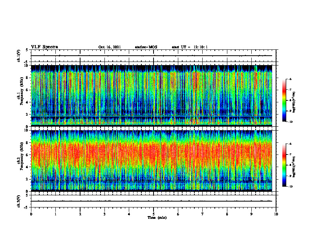Click time axis tick label "7"

coord(203,214)
